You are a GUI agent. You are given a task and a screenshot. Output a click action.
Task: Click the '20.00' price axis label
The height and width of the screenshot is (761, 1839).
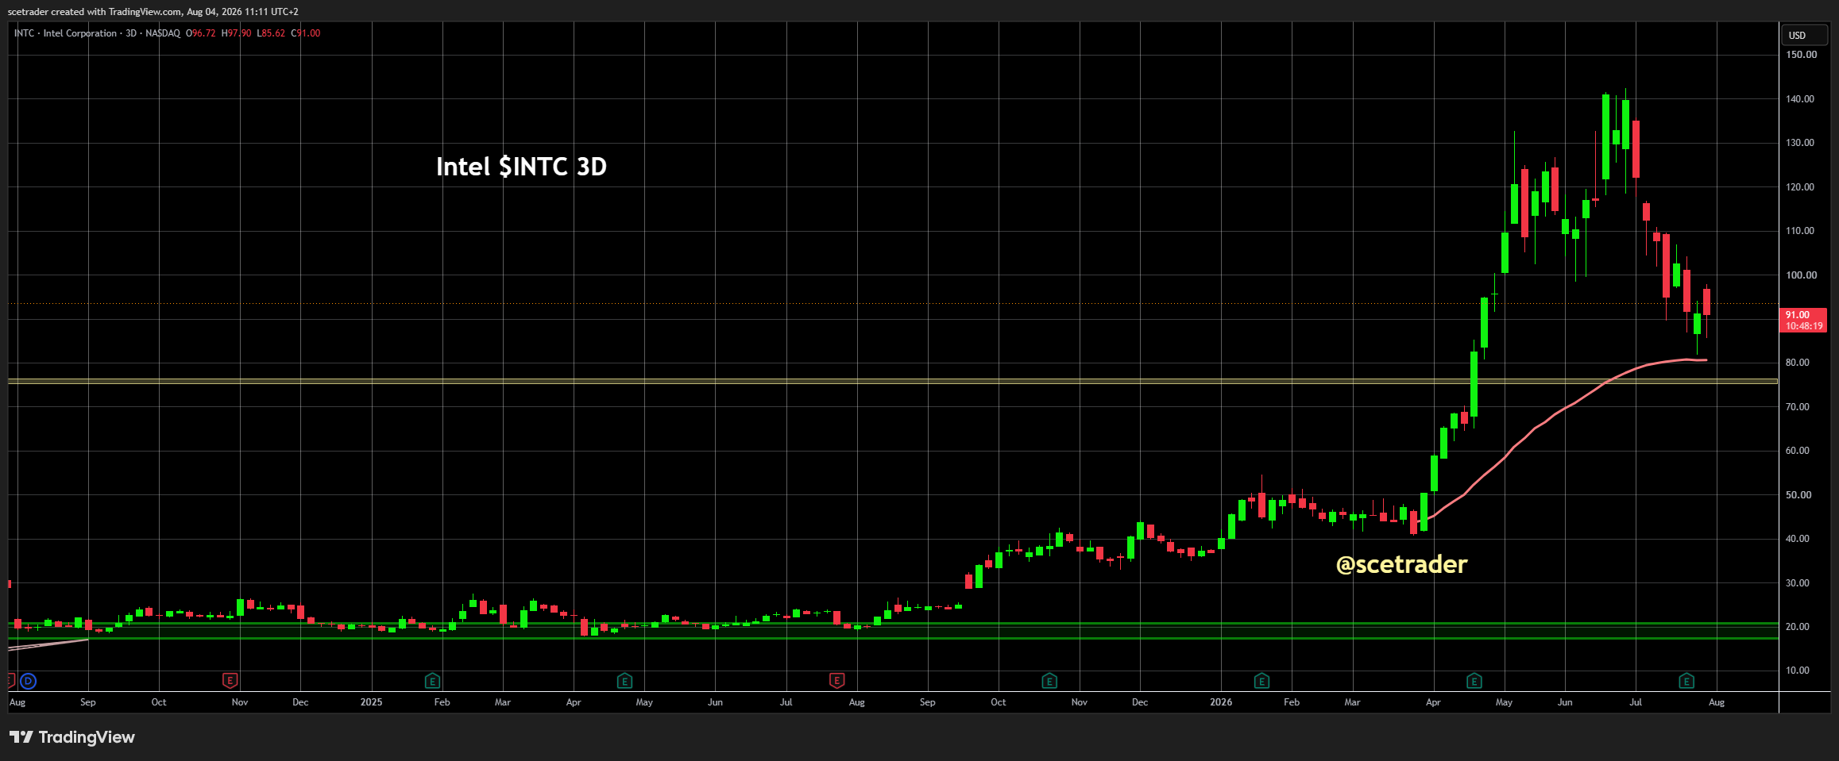point(1798,627)
